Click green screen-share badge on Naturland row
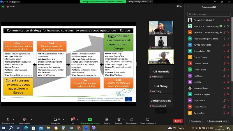233x131 pixels. [221, 26]
